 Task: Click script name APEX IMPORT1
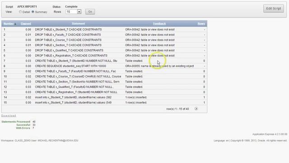pos(27,7)
